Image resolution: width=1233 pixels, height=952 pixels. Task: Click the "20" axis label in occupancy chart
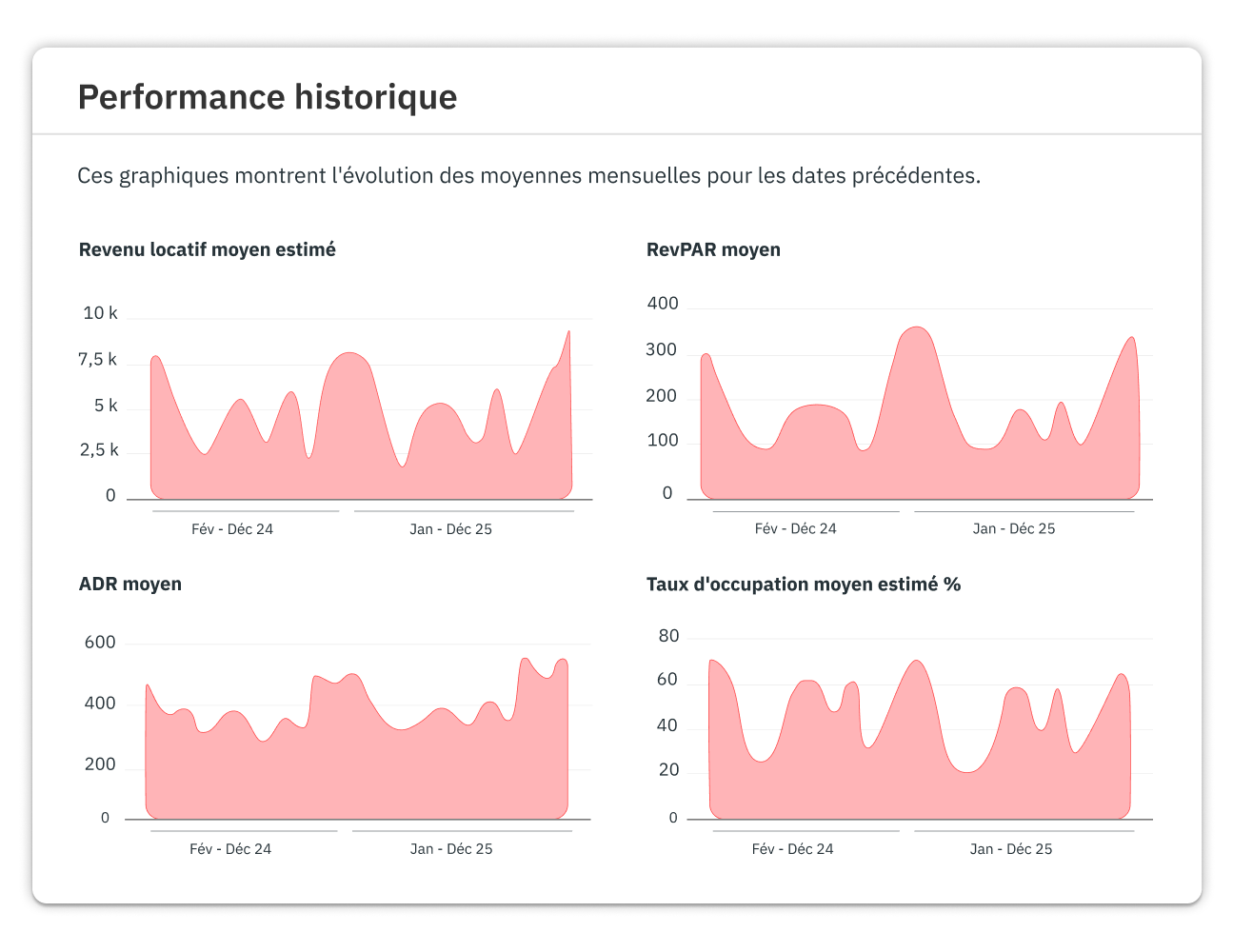(669, 769)
